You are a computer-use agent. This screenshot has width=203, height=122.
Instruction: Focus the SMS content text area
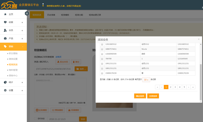coord(60,92)
